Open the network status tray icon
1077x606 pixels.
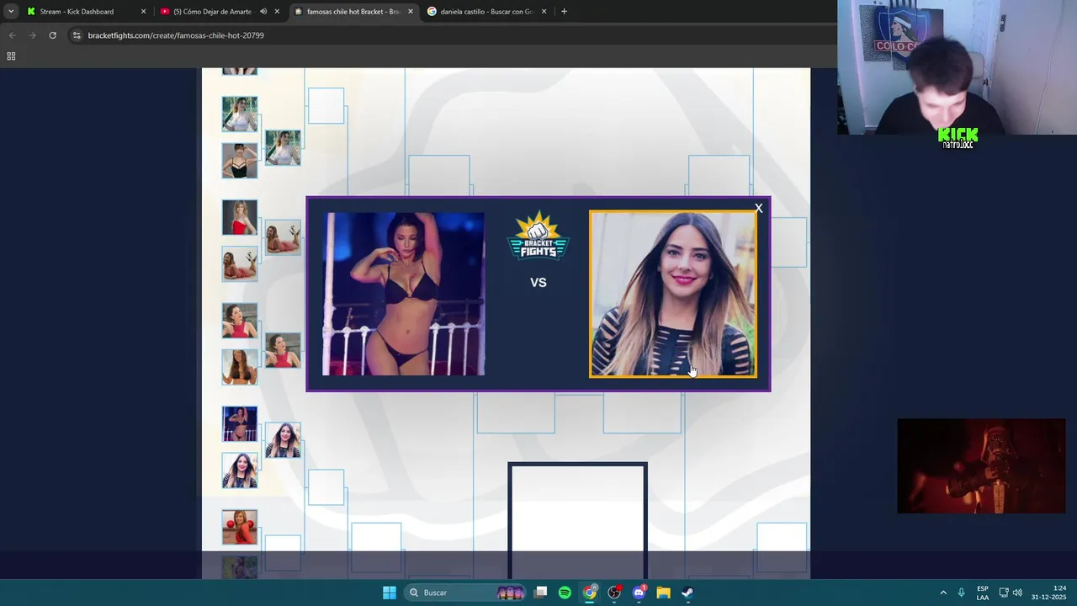[x=1004, y=593]
